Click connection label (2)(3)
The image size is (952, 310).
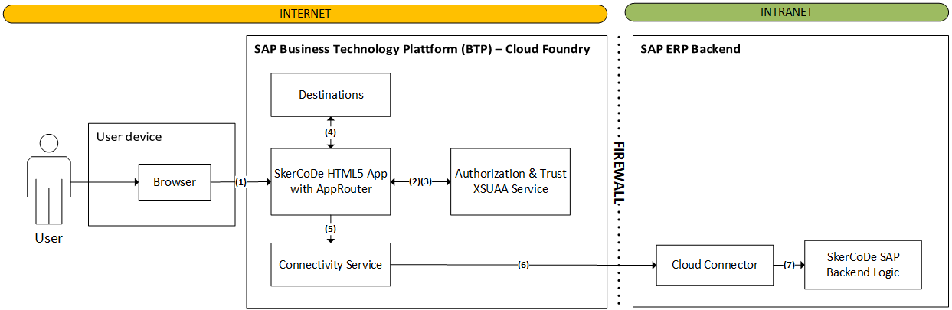point(420,182)
